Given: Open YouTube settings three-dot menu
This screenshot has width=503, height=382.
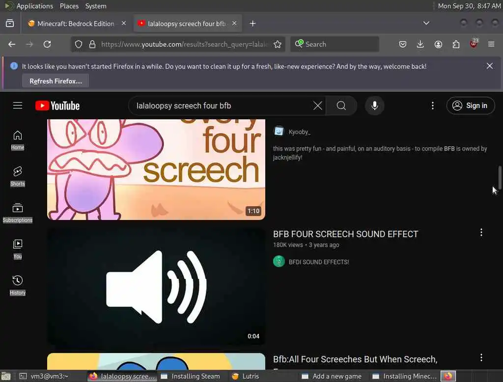Looking at the screenshot, I should [x=432, y=106].
